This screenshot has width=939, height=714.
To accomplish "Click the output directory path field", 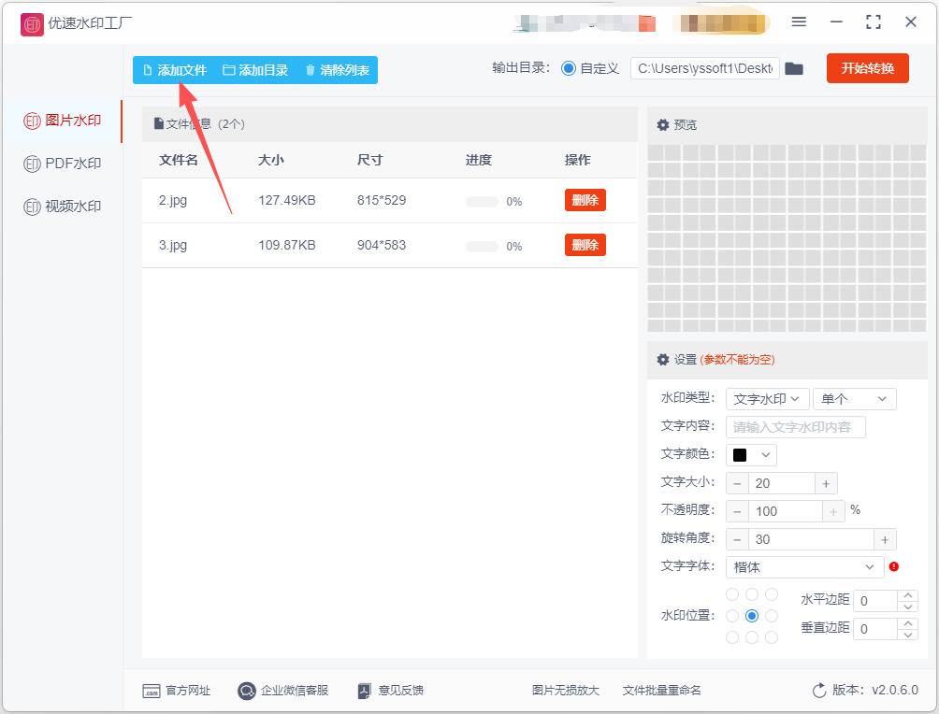I will coord(705,69).
